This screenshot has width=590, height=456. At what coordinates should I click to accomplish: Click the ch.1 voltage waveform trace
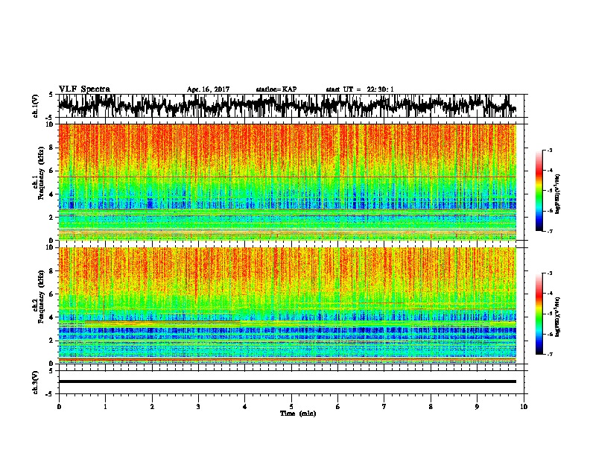287,106
